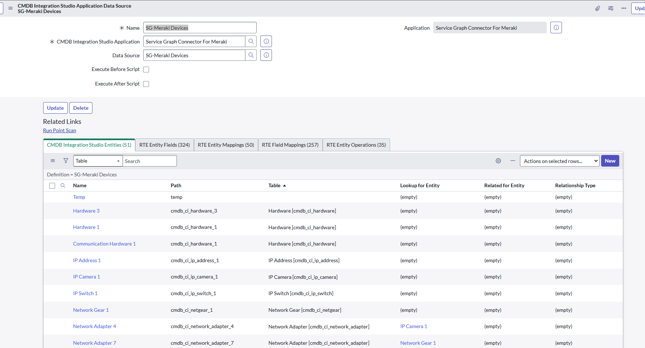Select all rows using header checkbox
The width and height of the screenshot is (645, 348).
pos(52,185)
